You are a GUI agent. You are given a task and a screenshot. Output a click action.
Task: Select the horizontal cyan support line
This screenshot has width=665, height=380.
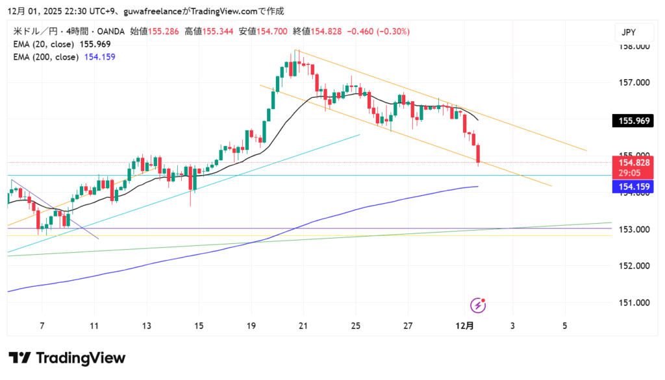tap(325, 175)
